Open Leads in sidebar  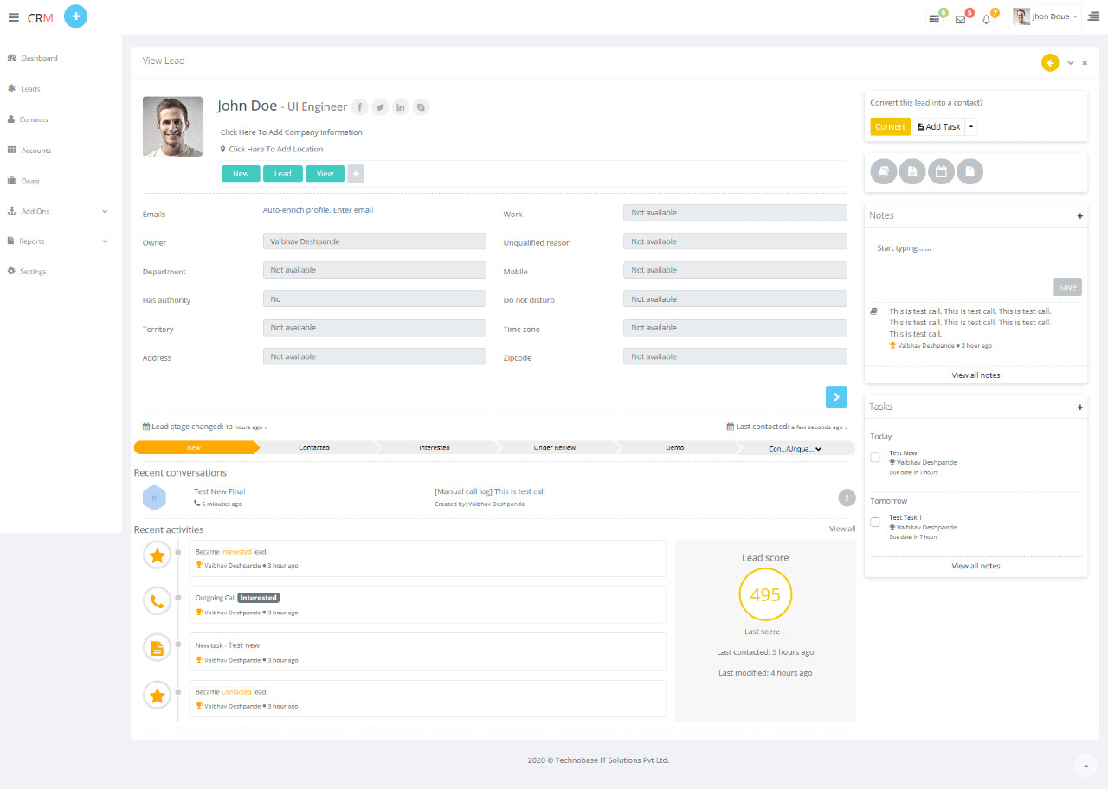[x=23, y=88]
